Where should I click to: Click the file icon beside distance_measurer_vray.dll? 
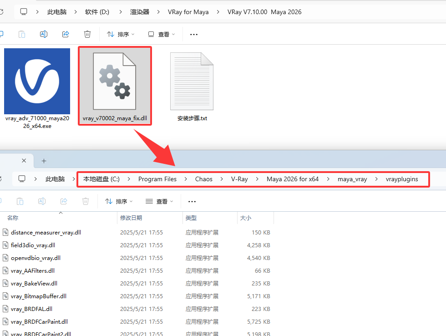[5, 232]
